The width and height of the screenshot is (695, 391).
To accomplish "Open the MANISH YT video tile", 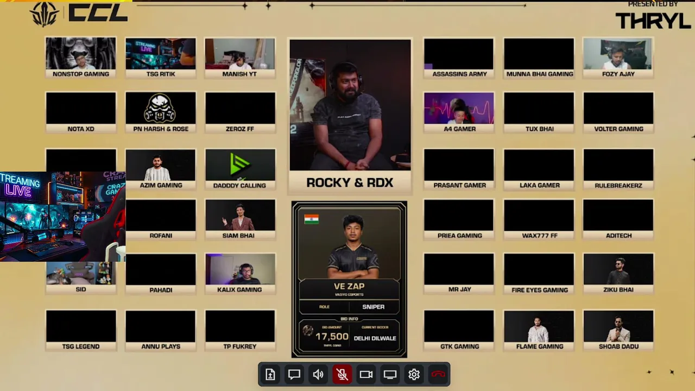I will [240, 58].
